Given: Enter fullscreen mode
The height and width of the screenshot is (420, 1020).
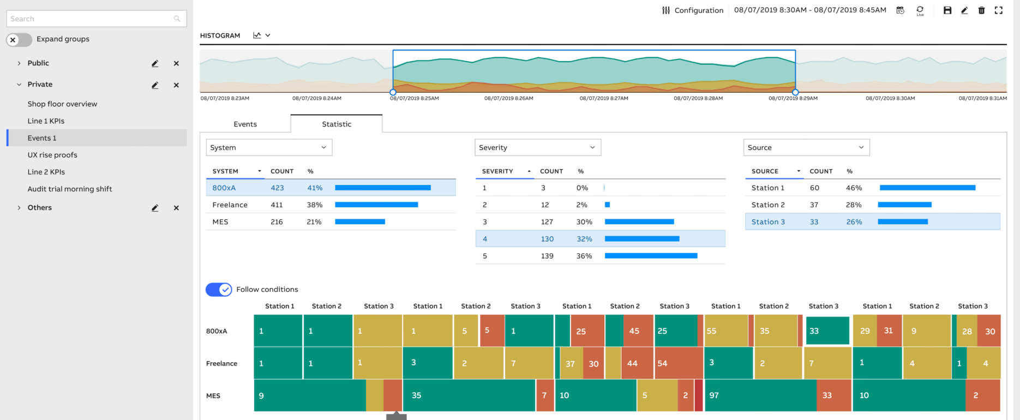Looking at the screenshot, I should coord(999,10).
